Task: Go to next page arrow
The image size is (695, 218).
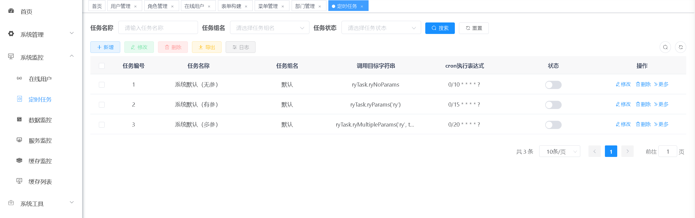Action: [x=627, y=151]
